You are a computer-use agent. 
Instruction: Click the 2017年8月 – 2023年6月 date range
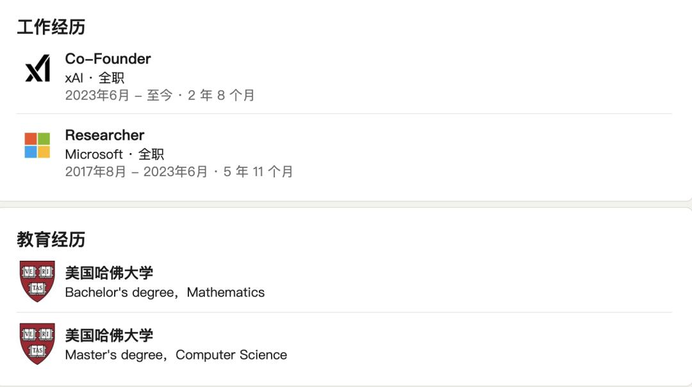click(x=136, y=172)
